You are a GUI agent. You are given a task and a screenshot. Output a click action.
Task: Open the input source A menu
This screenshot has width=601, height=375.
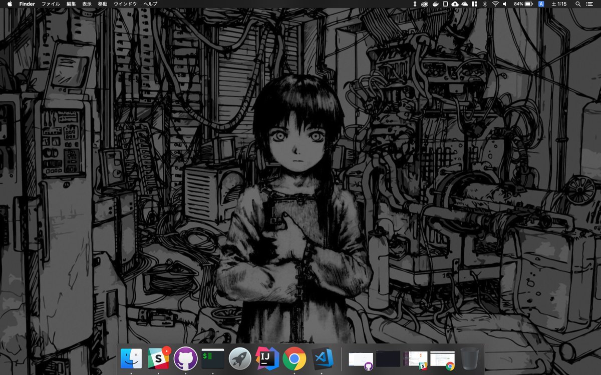(541, 4)
